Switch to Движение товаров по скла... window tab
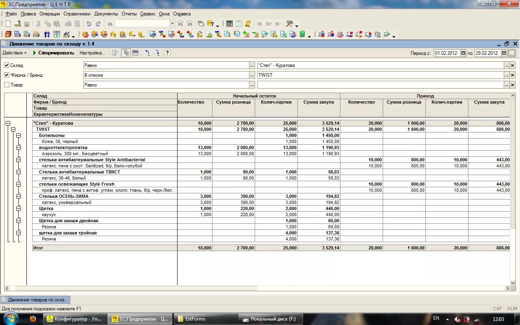This screenshot has width=520, height=325. pyautogui.click(x=35, y=300)
